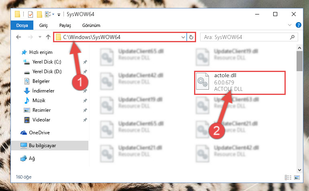The width and height of the screenshot is (309, 191).
Task: Switch to large icons view in status bar
Action: [297, 177]
